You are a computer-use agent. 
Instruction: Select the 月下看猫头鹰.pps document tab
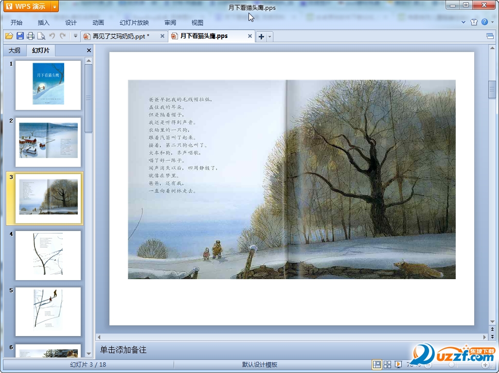[x=204, y=36]
